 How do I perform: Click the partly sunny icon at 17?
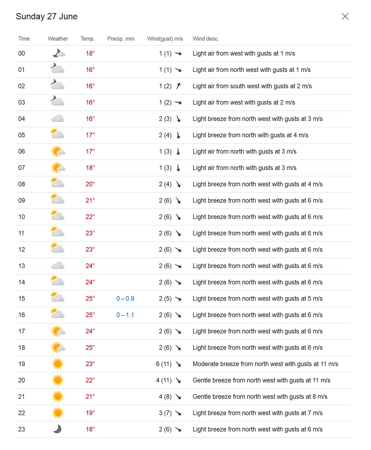[x=58, y=331]
